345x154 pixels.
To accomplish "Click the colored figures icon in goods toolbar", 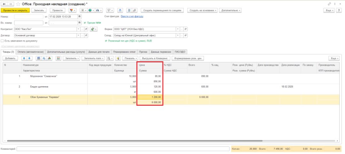I will pos(49,58).
